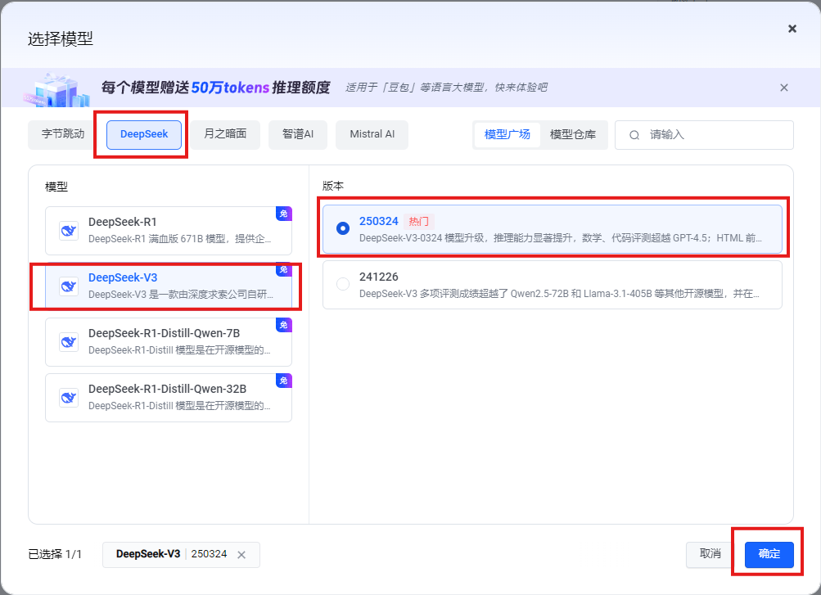Select the 241226 version radio button
This screenshot has height=595, width=821.
[x=342, y=284]
